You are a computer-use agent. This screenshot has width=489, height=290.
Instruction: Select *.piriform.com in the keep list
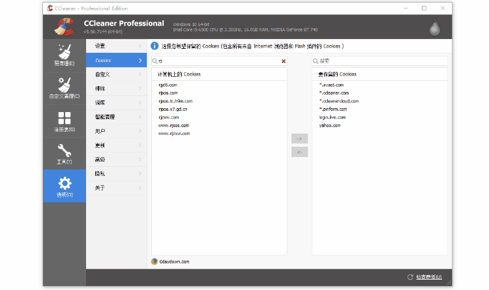point(333,109)
